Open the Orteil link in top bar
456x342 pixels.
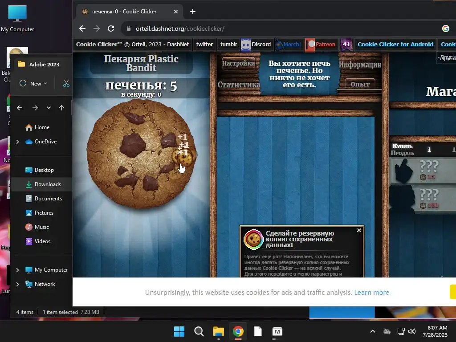point(138,45)
